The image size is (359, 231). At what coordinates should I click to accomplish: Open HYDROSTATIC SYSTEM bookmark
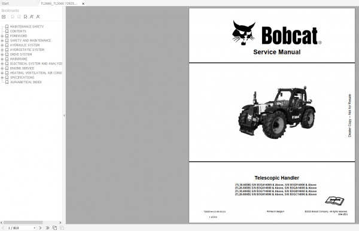[27, 50]
